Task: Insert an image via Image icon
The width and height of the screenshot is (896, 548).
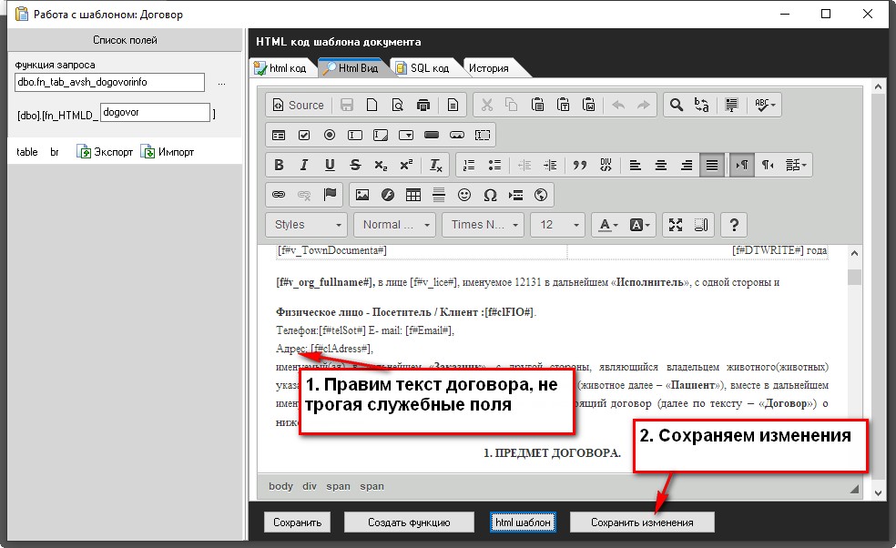Action: [x=362, y=195]
